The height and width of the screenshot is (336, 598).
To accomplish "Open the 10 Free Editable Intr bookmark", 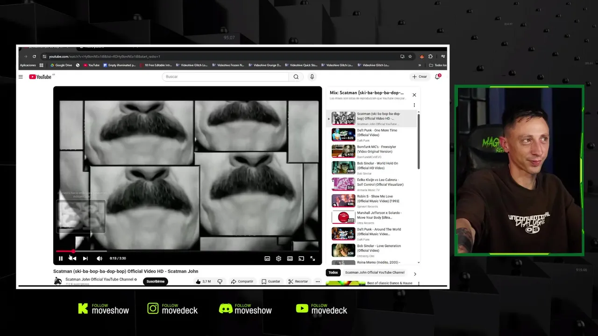I will (x=156, y=65).
